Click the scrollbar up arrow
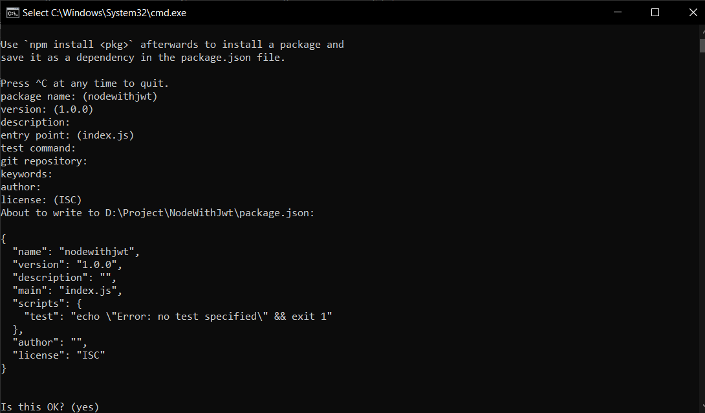The height and width of the screenshot is (413, 705). click(x=702, y=32)
